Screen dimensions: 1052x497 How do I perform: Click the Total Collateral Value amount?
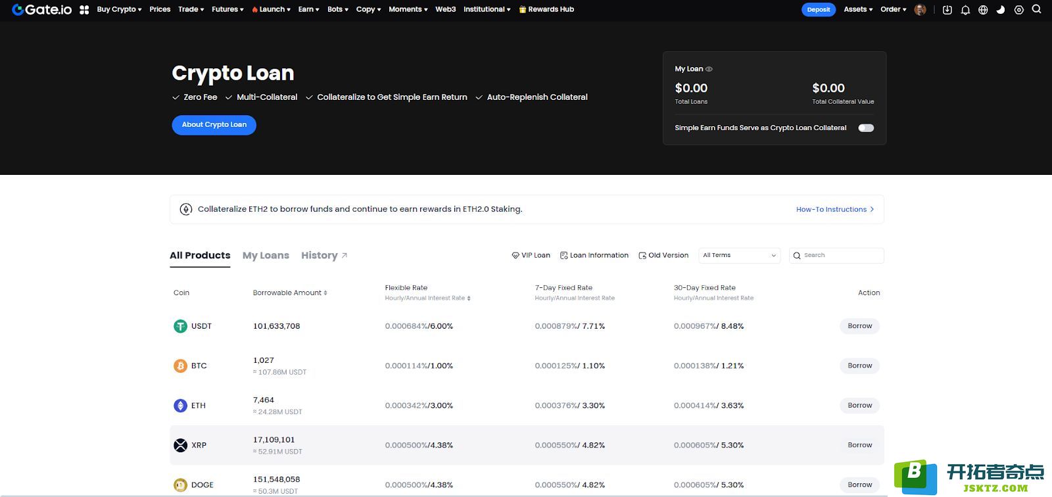(828, 88)
